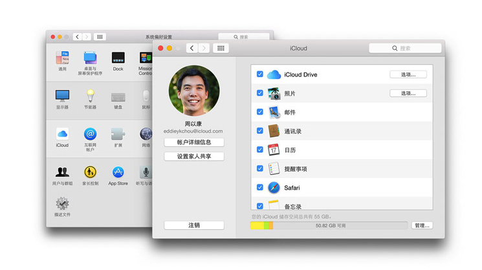
Task: Click the iCloud storage usage bar
Action: click(329, 226)
